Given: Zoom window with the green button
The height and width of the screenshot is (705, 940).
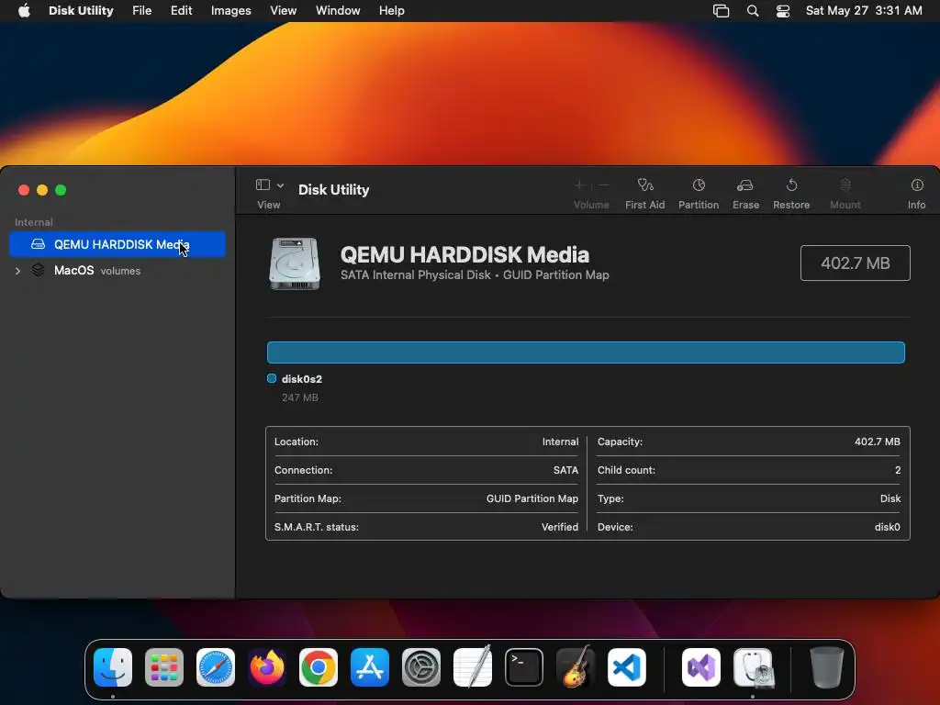Looking at the screenshot, I should 61,190.
